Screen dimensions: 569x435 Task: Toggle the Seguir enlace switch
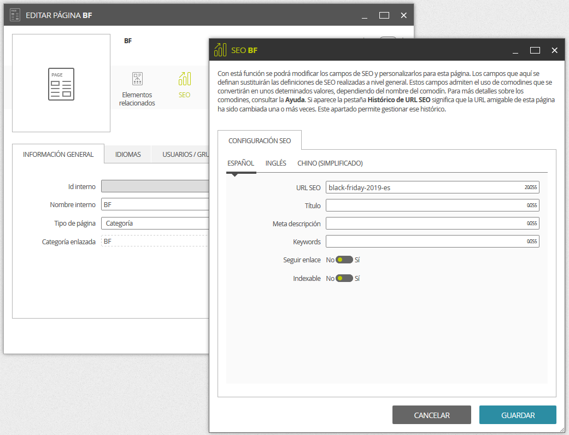tap(344, 260)
